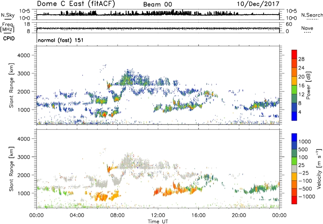Click the 'Velocity [m s-1]' colorbar label
This screenshot has width=323, height=224.
[319, 169]
